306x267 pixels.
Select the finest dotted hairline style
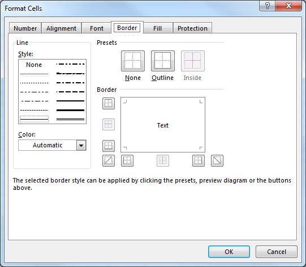pos(34,74)
